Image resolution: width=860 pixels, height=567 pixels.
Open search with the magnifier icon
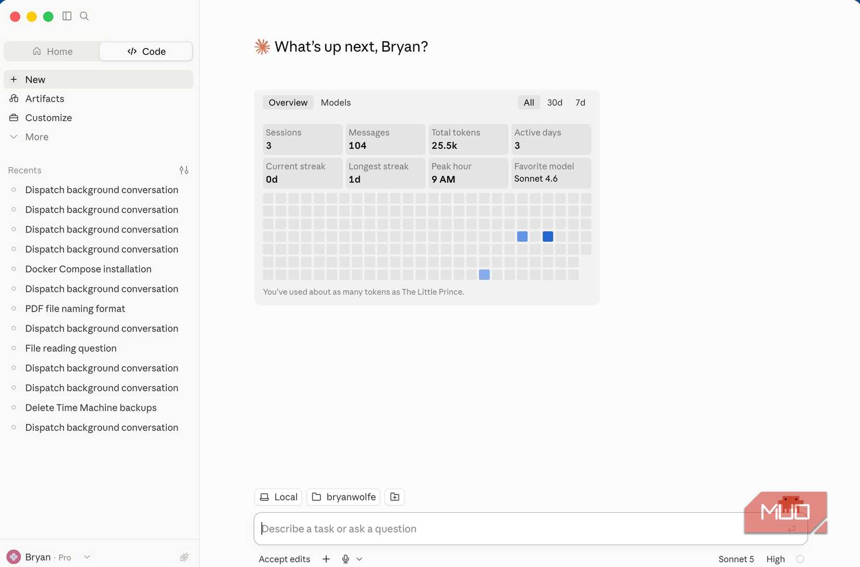pyautogui.click(x=84, y=16)
